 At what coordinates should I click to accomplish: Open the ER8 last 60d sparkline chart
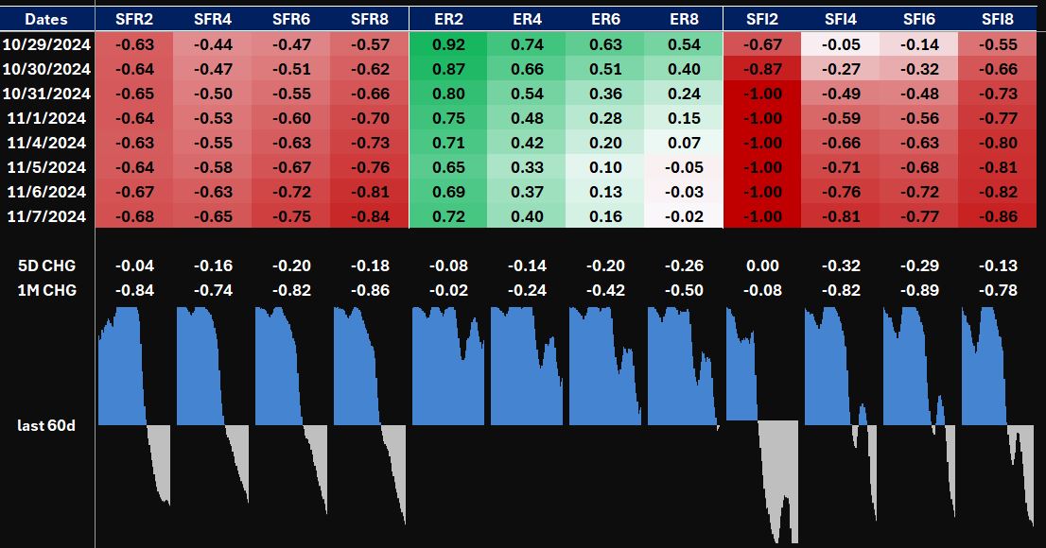684,368
